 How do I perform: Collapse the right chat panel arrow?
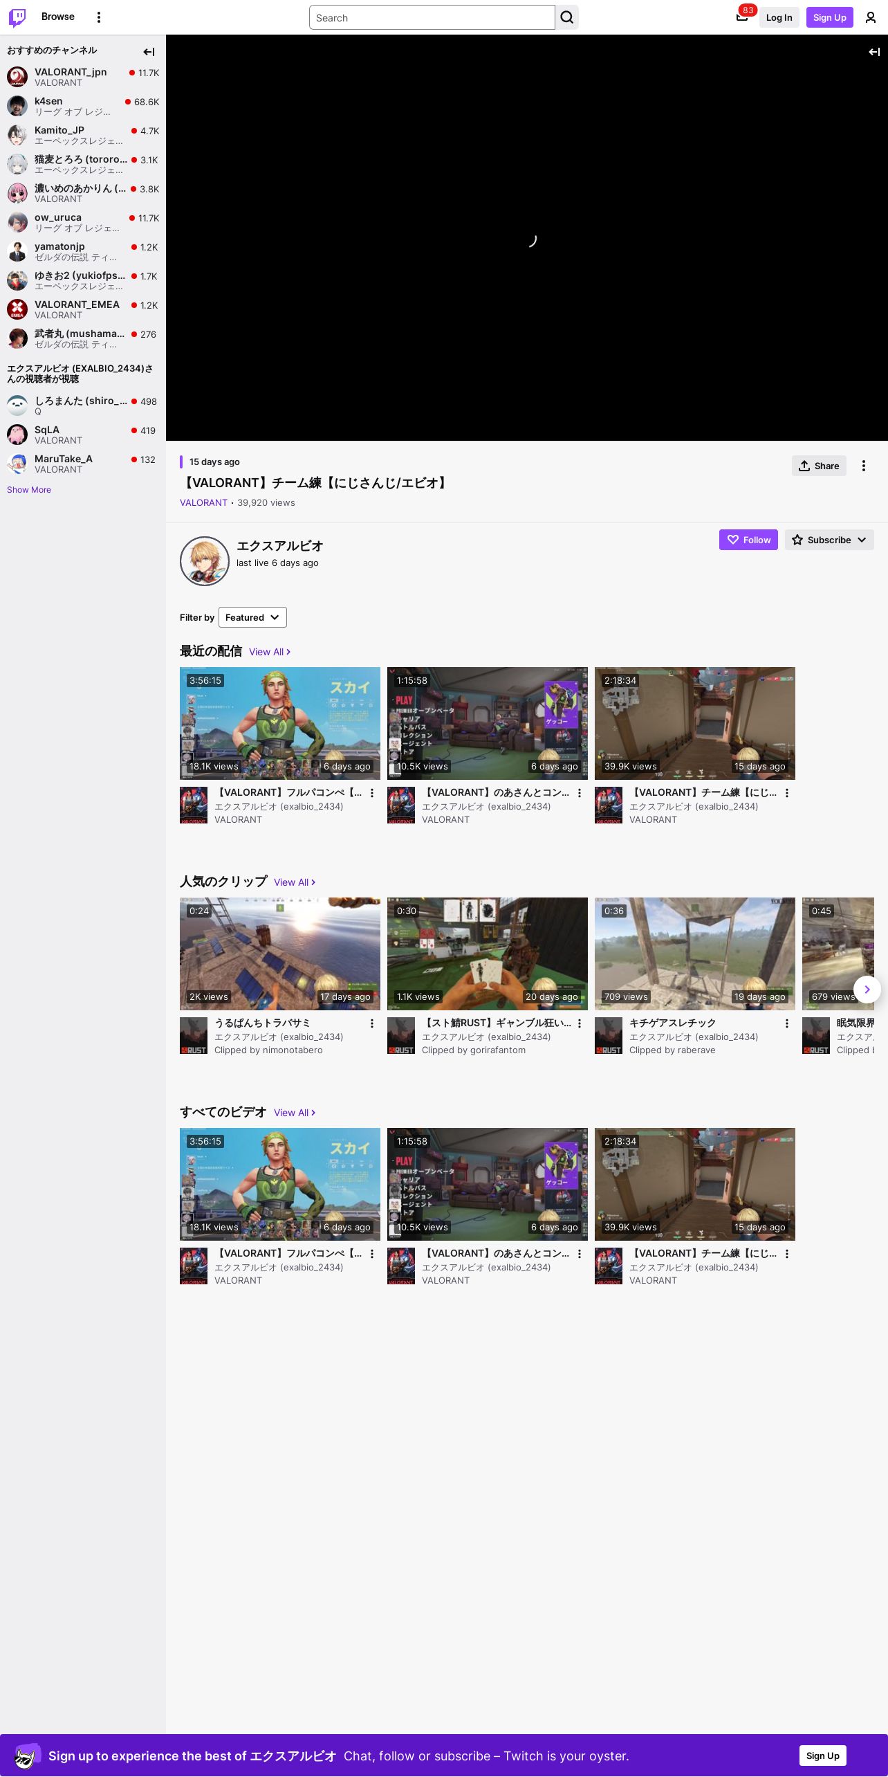click(874, 52)
